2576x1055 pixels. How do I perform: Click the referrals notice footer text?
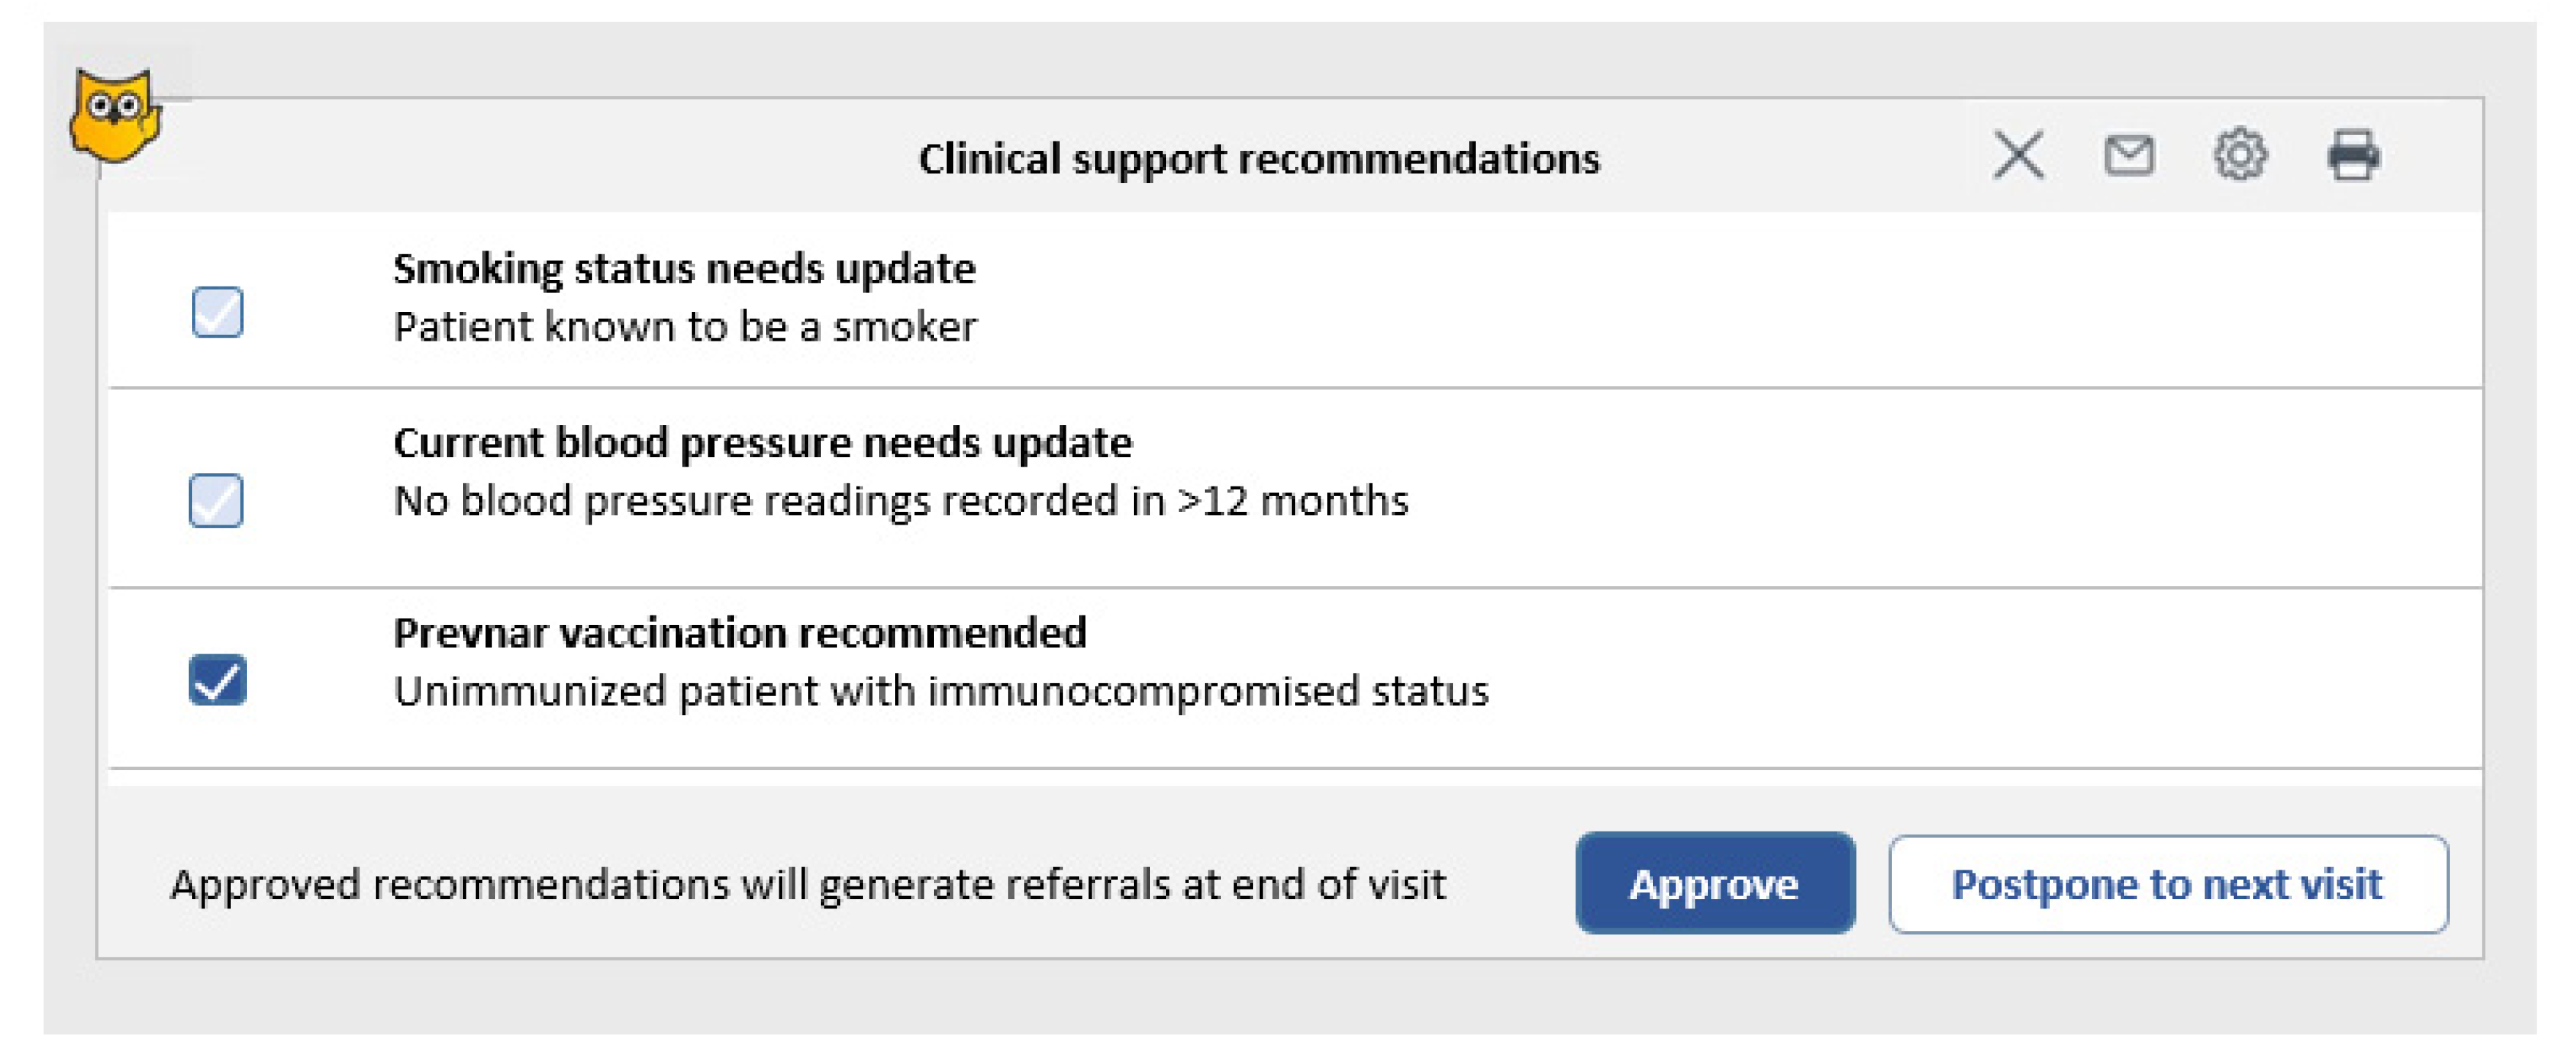coord(808,885)
